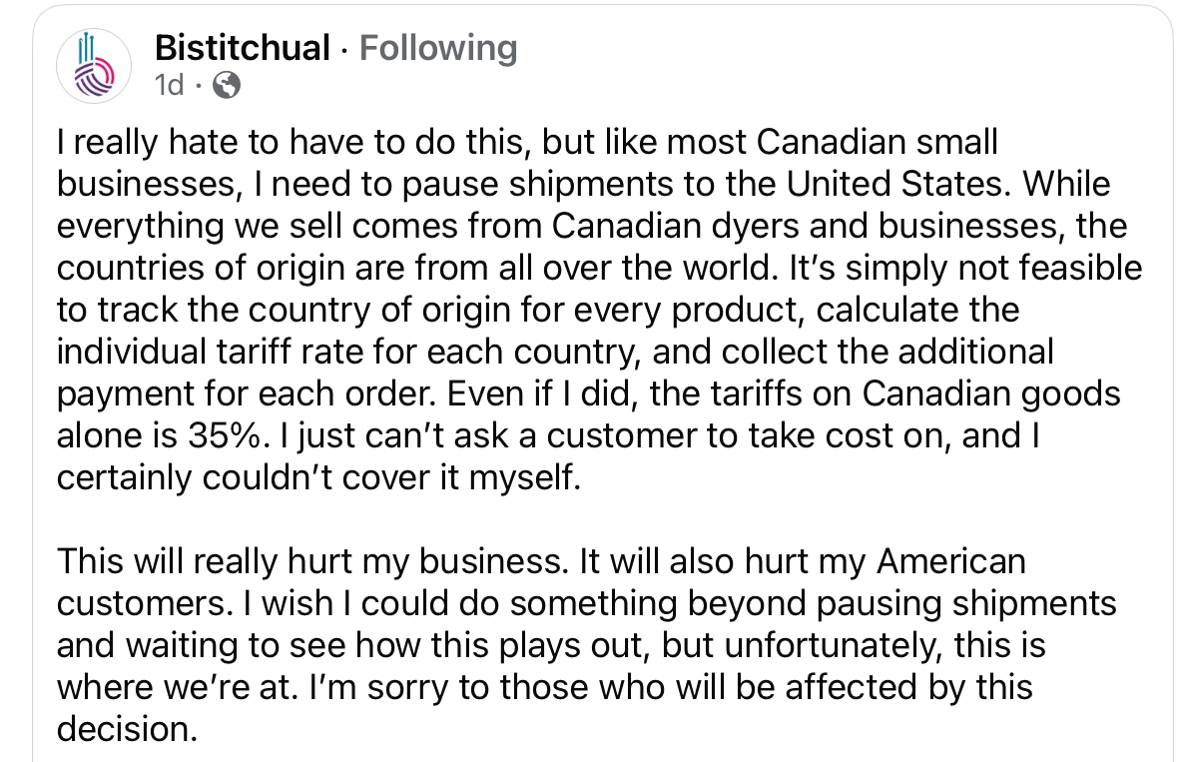Open the Bistitchual page name link
The width and height of the screenshot is (1179, 762).
(243, 47)
